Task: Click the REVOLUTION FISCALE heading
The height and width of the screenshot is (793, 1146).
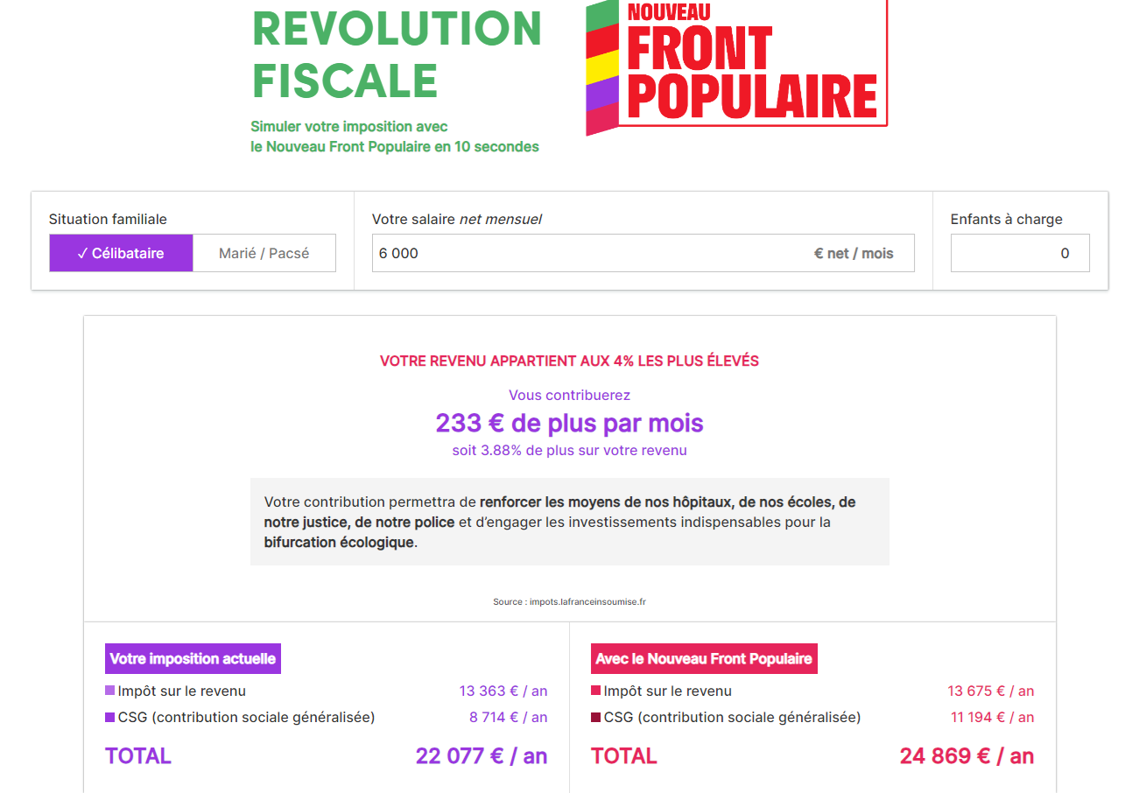Action: pyautogui.click(x=397, y=54)
